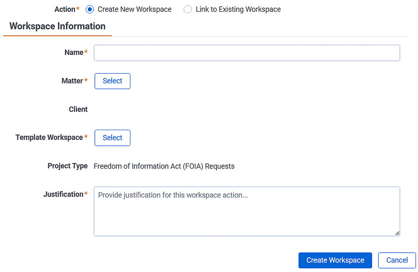Open the Template Workspace selector
The height and width of the screenshot is (272, 418).
112,138
